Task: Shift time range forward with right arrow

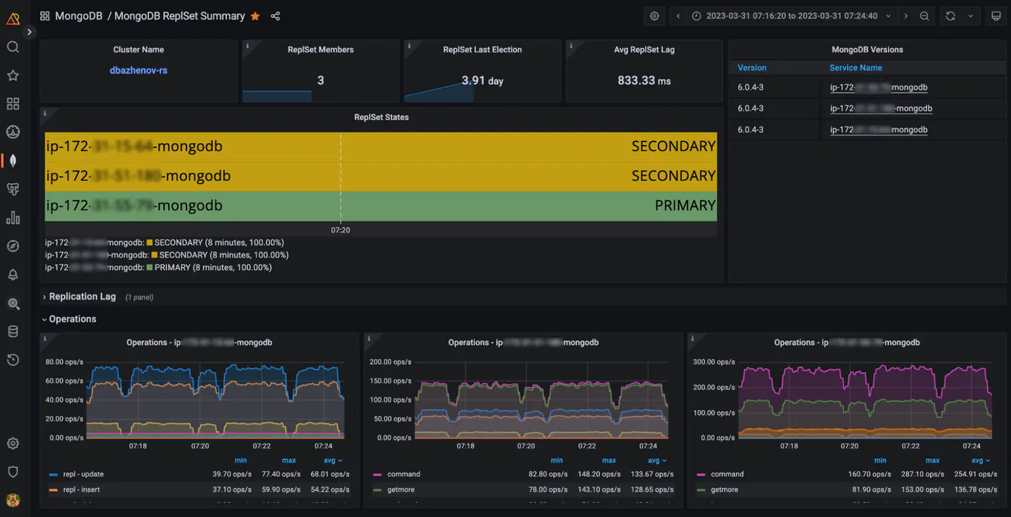Action: [906, 16]
